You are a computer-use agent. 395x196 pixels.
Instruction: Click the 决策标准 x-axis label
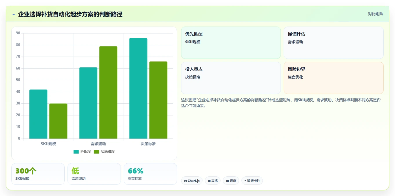(148, 144)
